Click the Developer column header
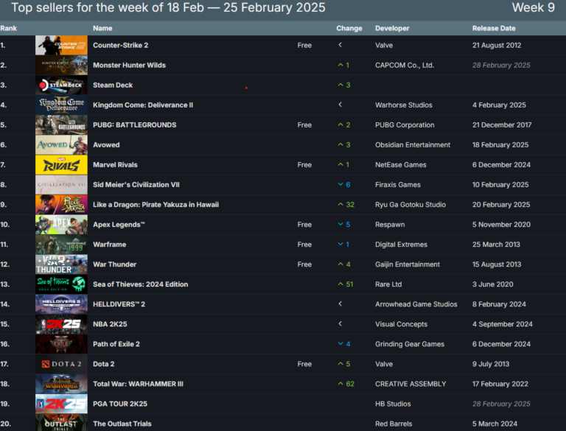 click(392, 28)
